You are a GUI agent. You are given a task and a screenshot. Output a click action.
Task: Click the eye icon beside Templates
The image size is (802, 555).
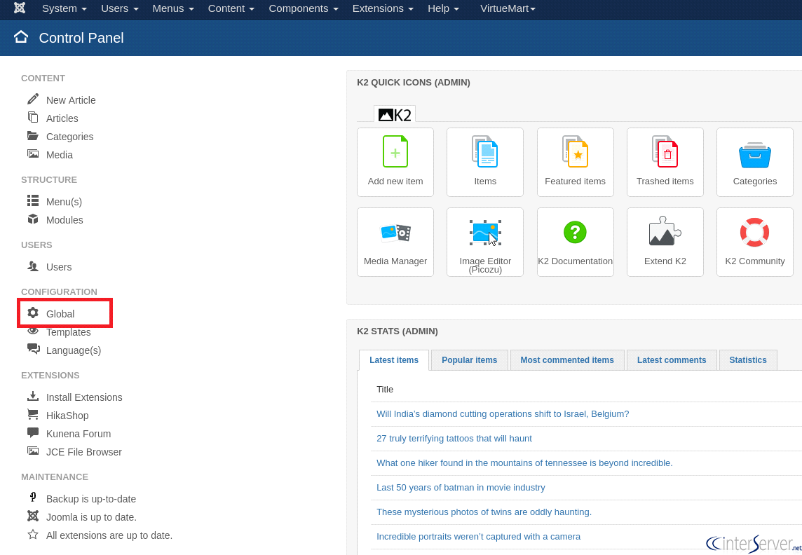[33, 331]
